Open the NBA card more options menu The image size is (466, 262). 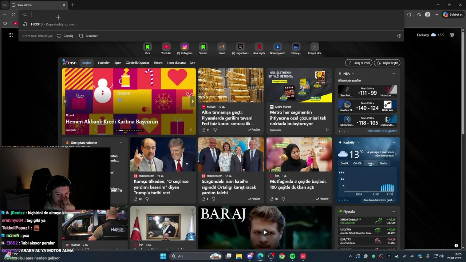(394, 74)
